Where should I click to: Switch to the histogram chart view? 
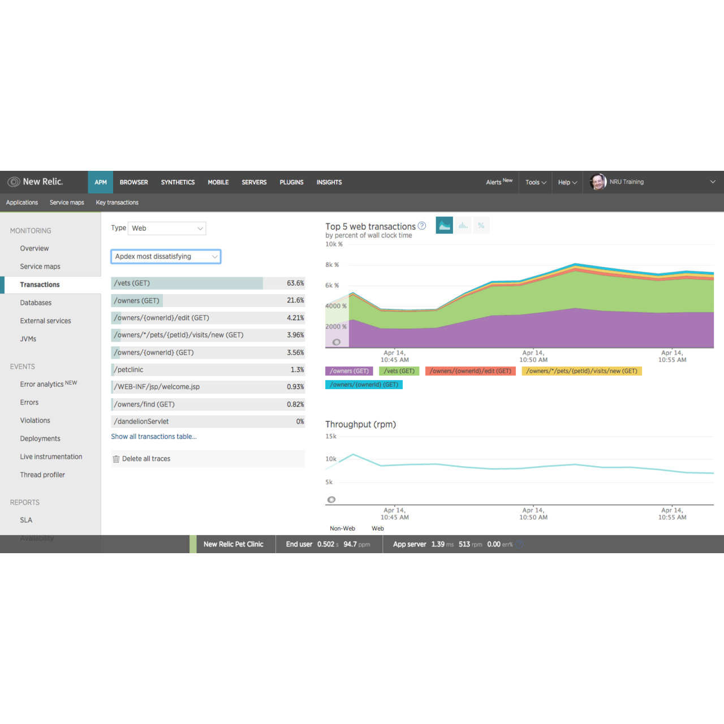[x=463, y=225]
